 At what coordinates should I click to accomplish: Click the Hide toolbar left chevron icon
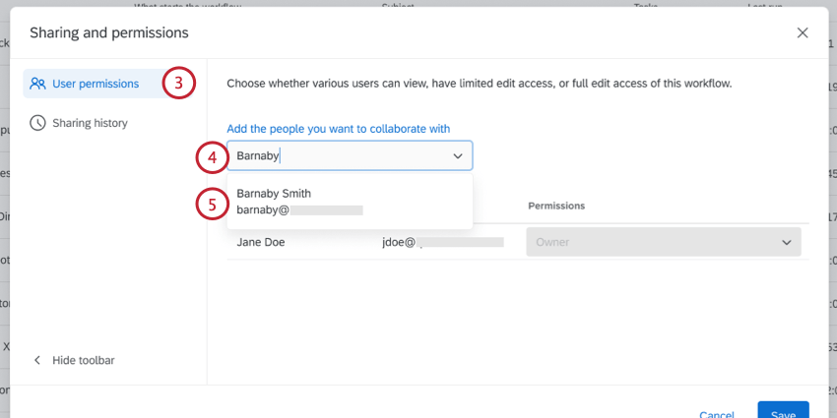point(37,360)
